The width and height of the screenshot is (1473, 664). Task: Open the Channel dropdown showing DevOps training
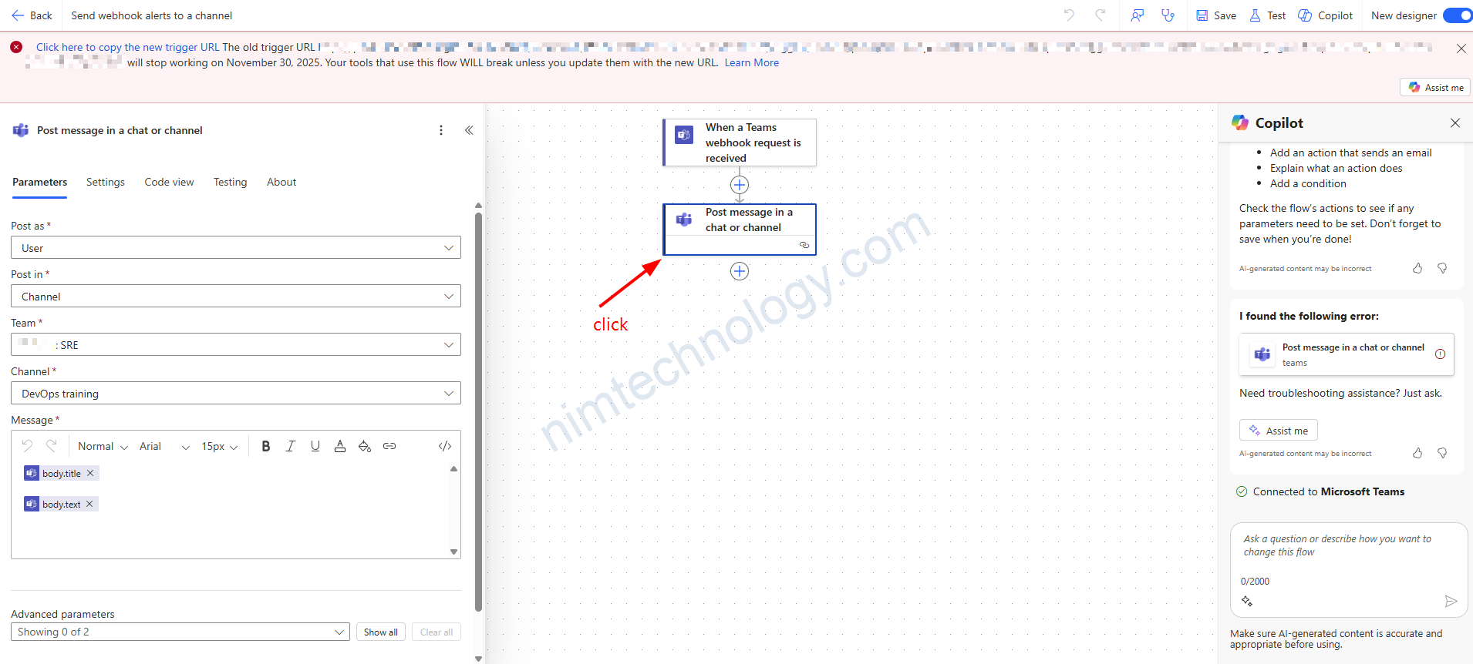[236, 394]
